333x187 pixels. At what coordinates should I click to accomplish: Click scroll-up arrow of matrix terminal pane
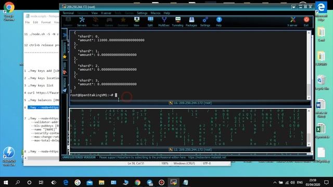point(309,111)
